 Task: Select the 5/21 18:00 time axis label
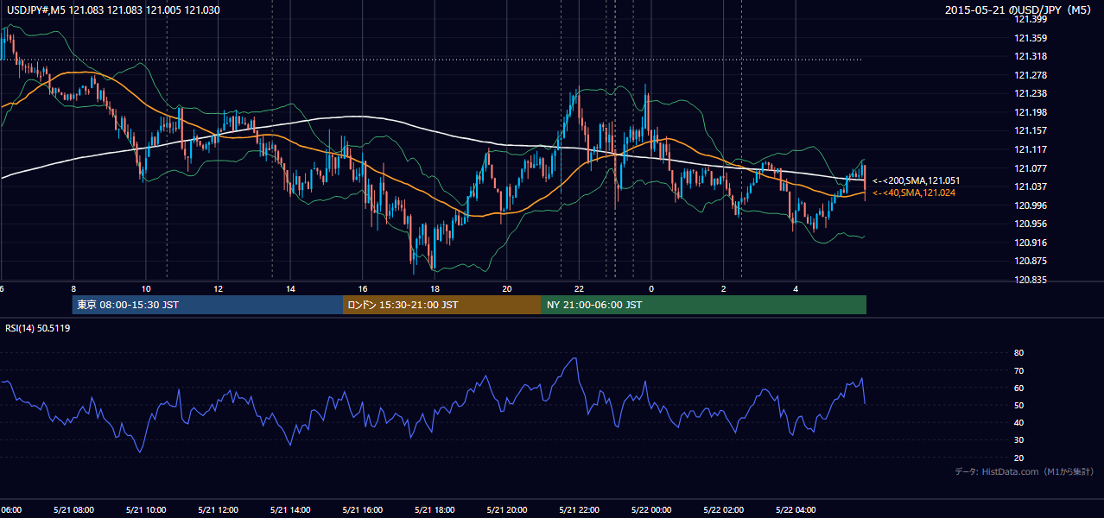(435, 510)
